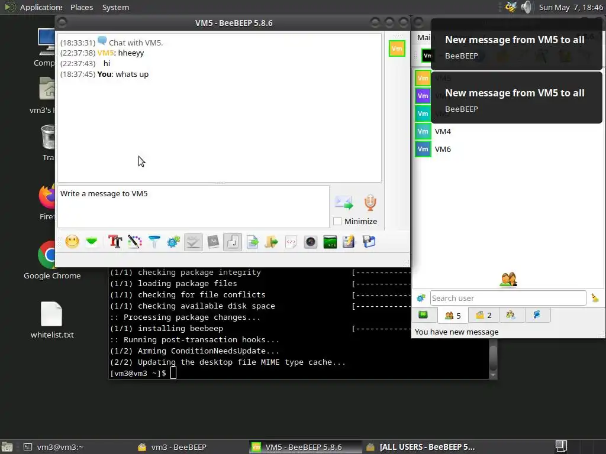Select user VM4 in the user list
Viewport: 606px width, 454px height.
(508, 131)
